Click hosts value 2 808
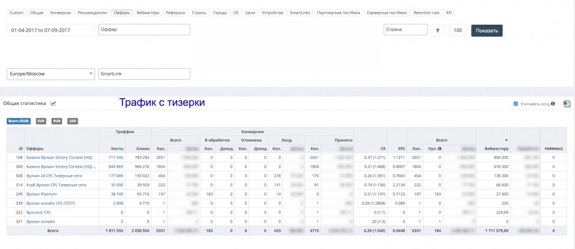This screenshot has height=249, width=575. 118,203
